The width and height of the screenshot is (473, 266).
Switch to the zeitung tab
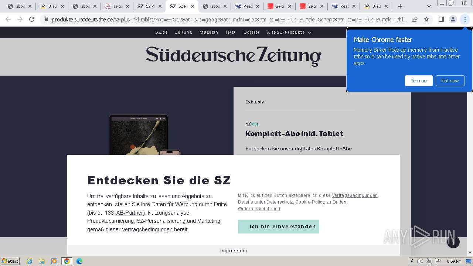click(x=117, y=6)
